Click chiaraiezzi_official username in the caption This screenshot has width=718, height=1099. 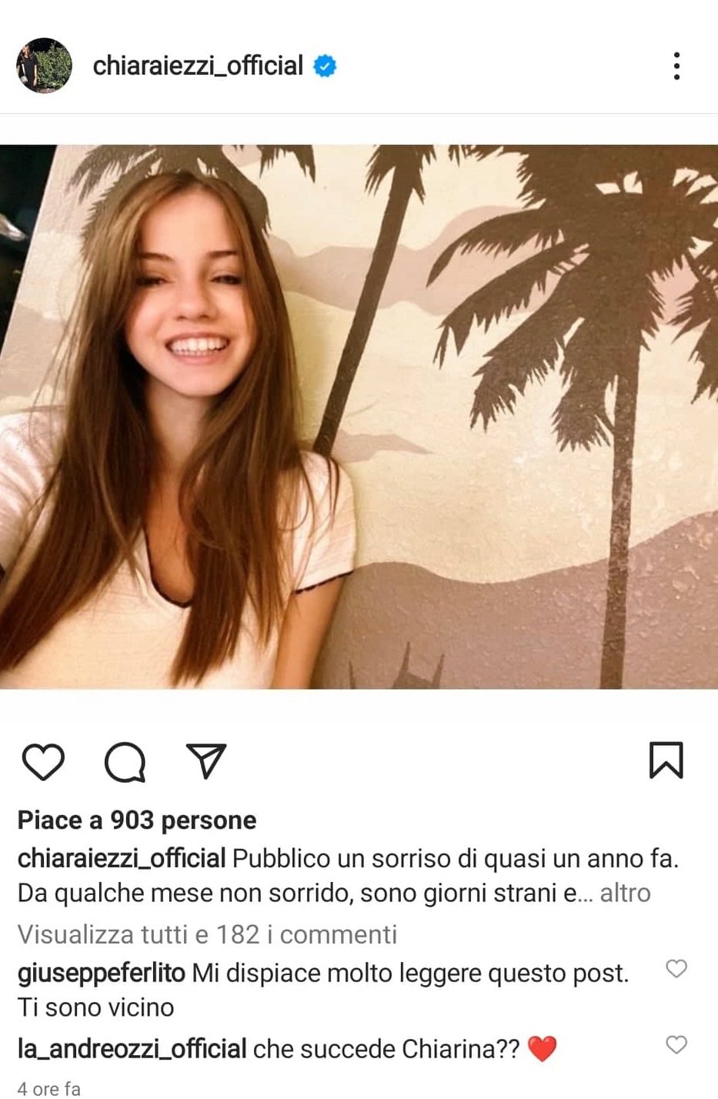[122, 858]
